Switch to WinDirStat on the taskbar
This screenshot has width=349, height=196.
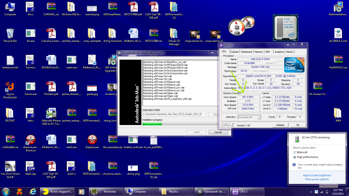[x=106, y=192]
